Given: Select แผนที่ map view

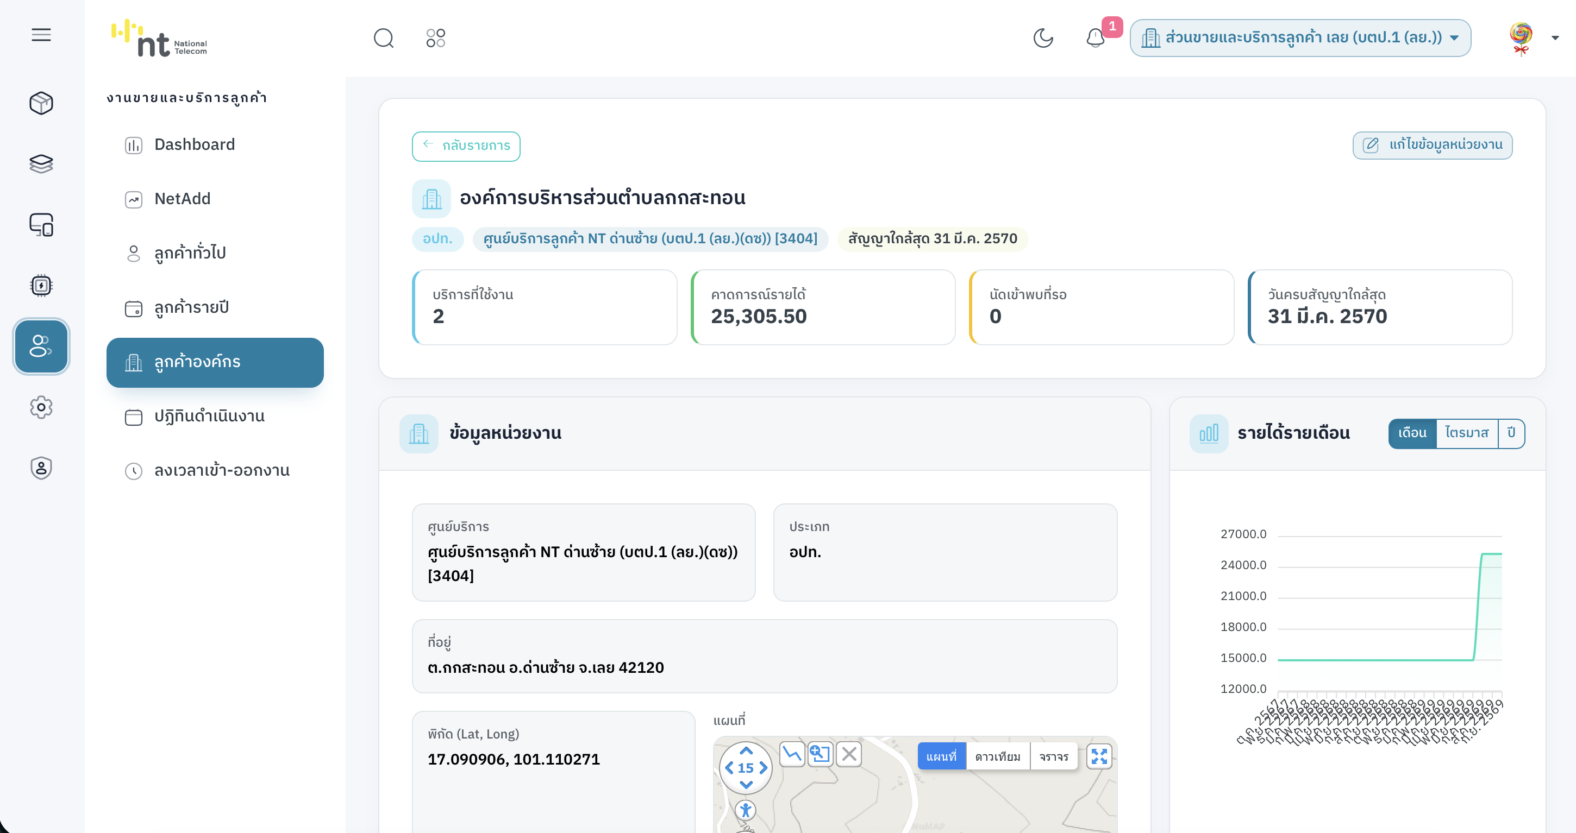Looking at the screenshot, I should (x=941, y=756).
